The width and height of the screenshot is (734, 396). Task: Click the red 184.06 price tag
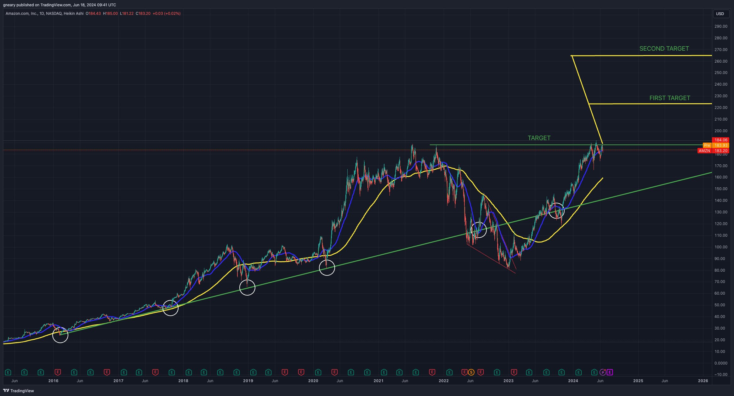click(x=721, y=140)
